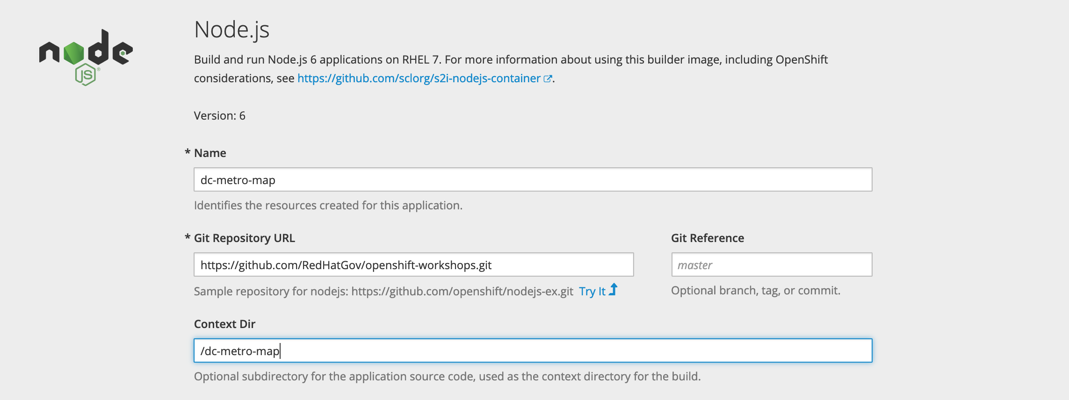Select the Git Reference master field

[x=772, y=264]
